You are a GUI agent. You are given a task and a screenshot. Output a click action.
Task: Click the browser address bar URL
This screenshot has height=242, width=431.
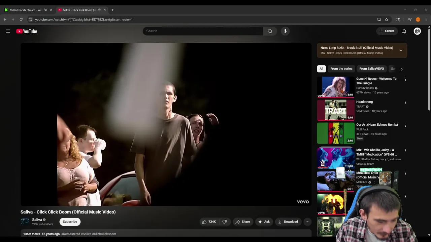[x=84, y=19]
